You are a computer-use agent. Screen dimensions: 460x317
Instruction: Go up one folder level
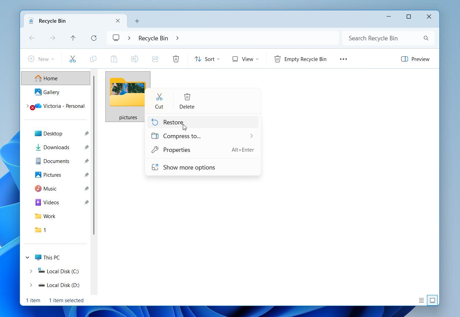pyautogui.click(x=73, y=38)
